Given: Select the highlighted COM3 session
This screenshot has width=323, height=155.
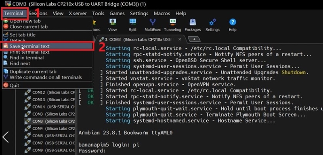Looking at the screenshot, I should tap(49, 121).
